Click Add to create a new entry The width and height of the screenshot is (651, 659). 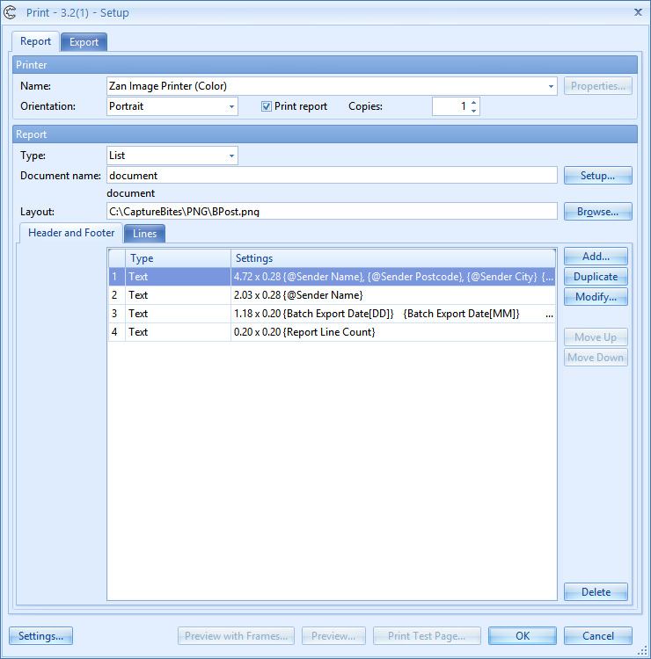click(x=596, y=257)
